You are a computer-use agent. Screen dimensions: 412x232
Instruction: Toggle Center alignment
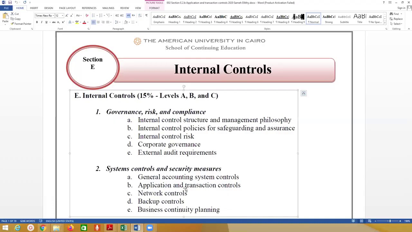(x=98, y=22)
